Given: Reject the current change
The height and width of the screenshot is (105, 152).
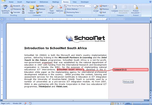Looking at the screenshot, I should 103,6.
